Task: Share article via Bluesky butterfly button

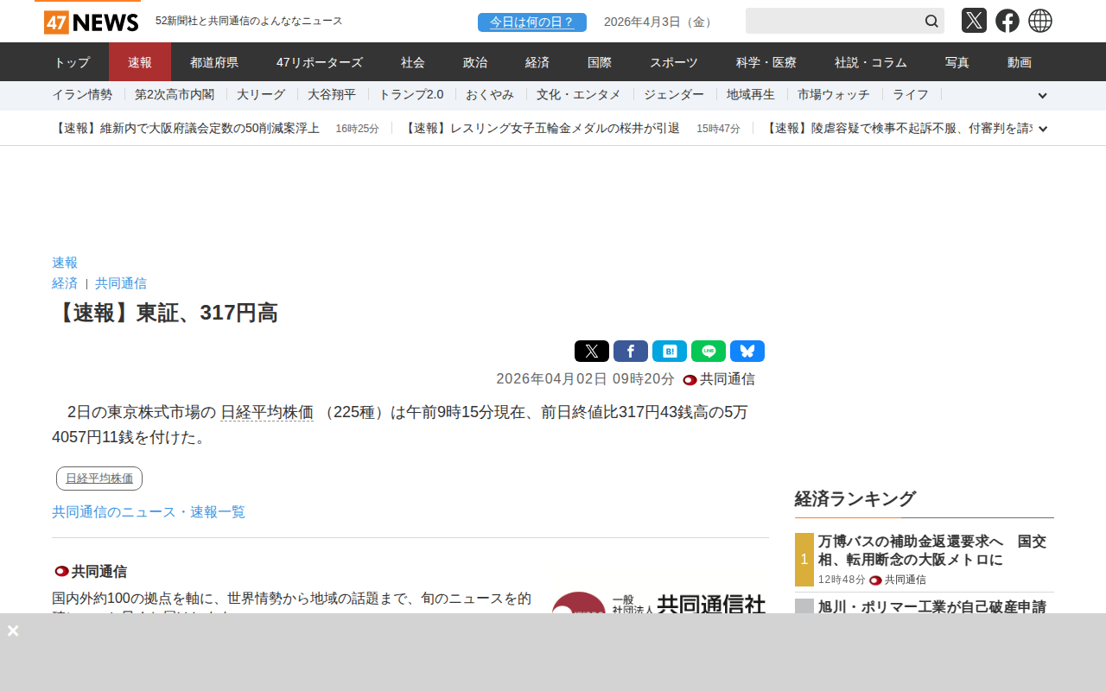Action: tap(747, 352)
